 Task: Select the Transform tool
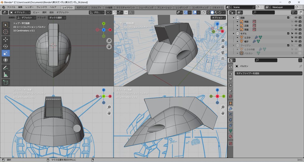click(6, 60)
